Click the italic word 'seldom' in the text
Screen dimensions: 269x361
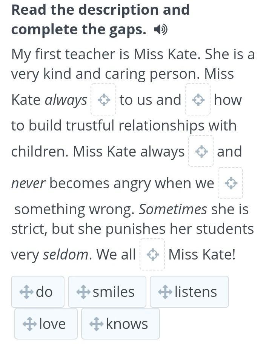(65, 255)
